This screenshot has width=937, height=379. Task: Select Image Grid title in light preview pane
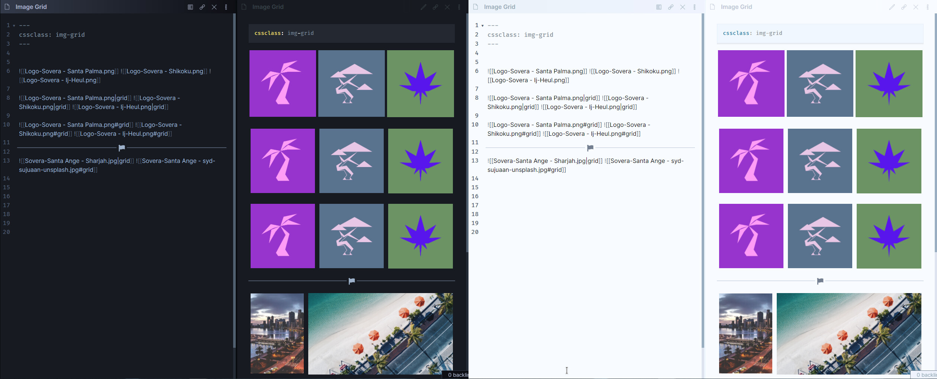point(737,7)
